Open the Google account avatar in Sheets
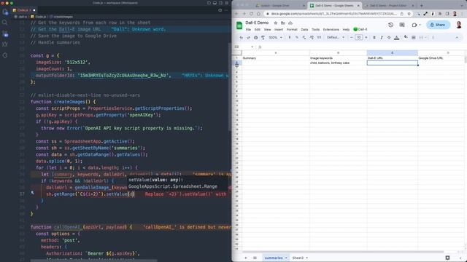 pos(459,25)
